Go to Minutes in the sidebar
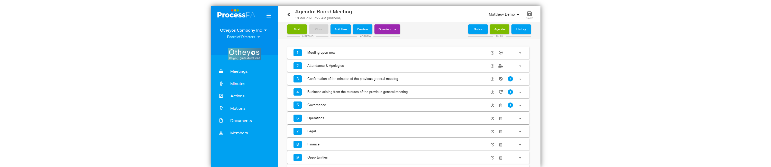771x167 pixels. [237, 84]
